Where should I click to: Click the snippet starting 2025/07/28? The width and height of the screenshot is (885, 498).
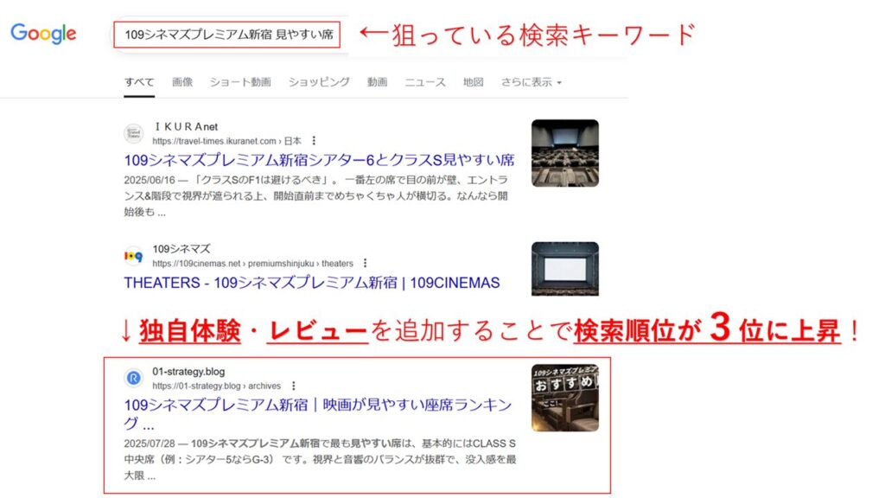(320, 460)
